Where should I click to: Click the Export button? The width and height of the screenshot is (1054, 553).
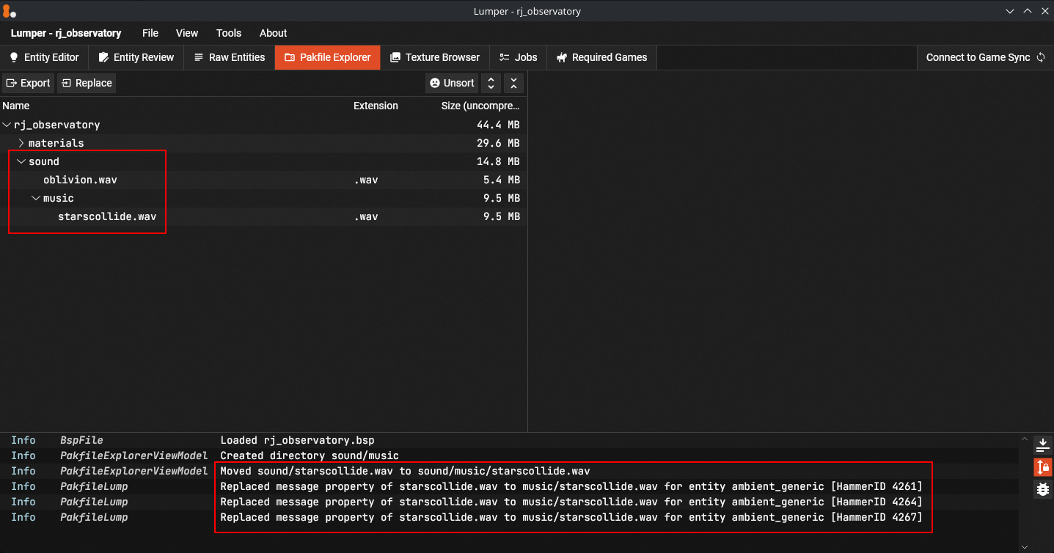[29, 83]
